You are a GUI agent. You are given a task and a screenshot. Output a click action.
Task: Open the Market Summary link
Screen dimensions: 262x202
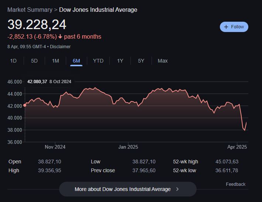click(x=30, y=10)
